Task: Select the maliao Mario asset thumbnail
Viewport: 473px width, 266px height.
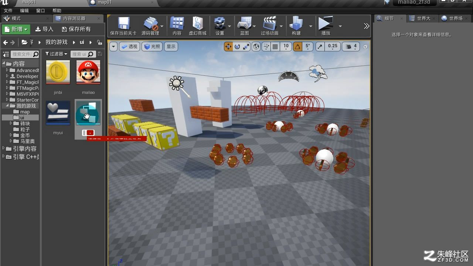Action: tap(88, 72)
